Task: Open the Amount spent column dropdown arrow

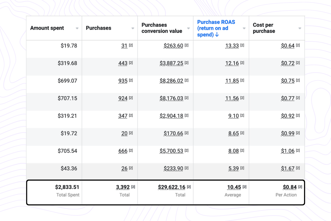Action: tap(77, 28)
